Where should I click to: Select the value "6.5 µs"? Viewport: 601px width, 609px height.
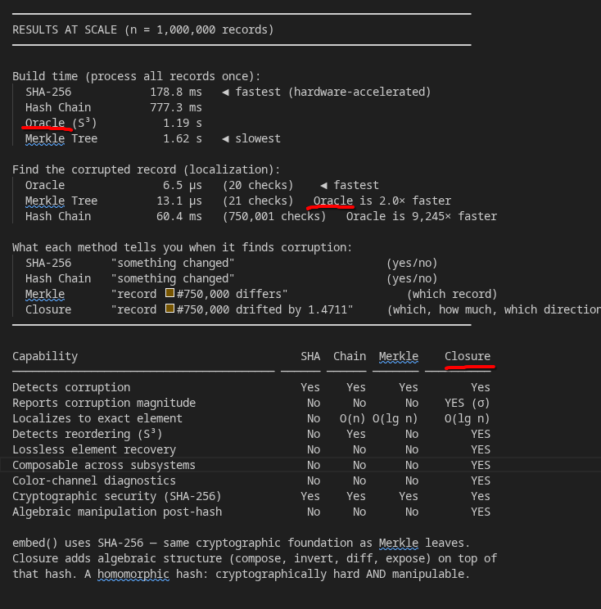tap(183, 185)
